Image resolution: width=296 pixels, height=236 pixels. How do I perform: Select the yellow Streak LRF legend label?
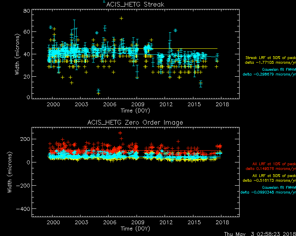pyautogui.click(x=270, y=58)
